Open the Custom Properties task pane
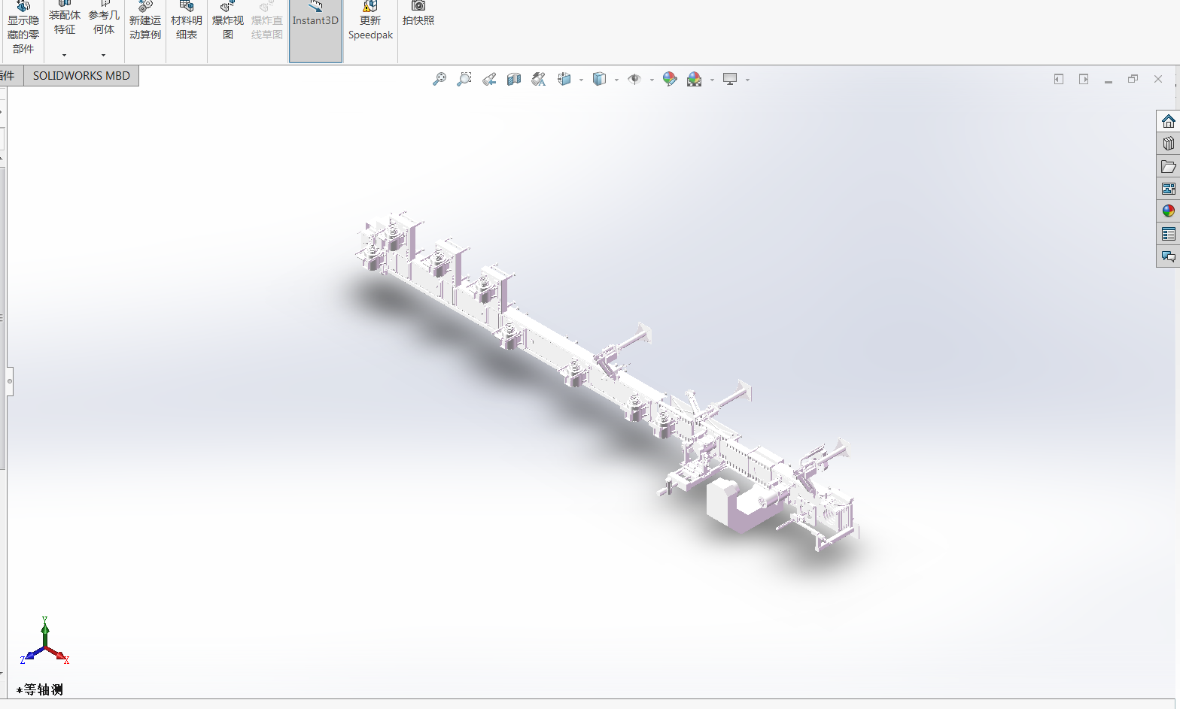Viewport: 1180px width, 709px height. [1168, 234]
